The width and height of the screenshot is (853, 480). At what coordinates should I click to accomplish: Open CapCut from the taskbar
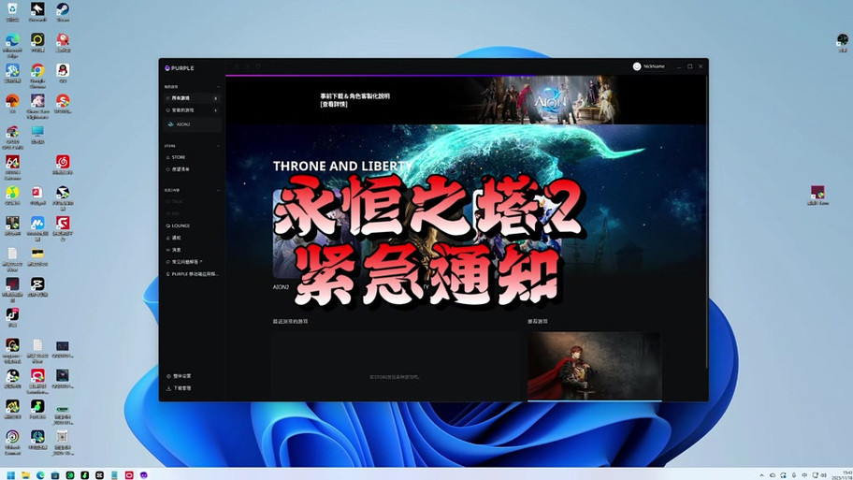99,475
